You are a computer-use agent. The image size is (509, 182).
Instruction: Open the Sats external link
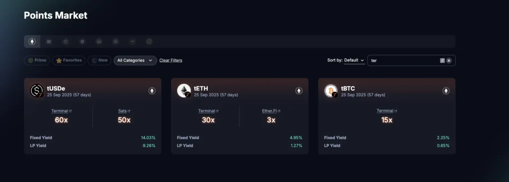click(124, 111)
